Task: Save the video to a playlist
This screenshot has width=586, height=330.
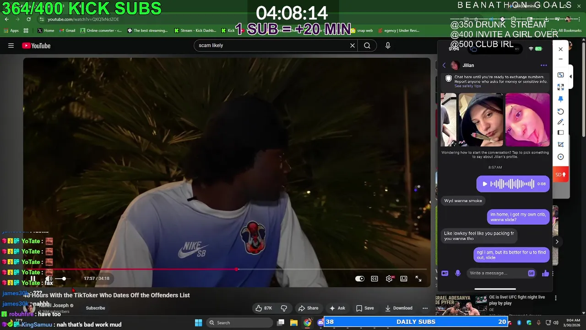Action: tap(365, 308)
